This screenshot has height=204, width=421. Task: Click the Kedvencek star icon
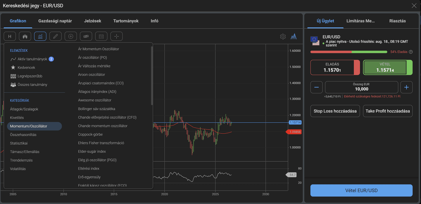[13, 67]
